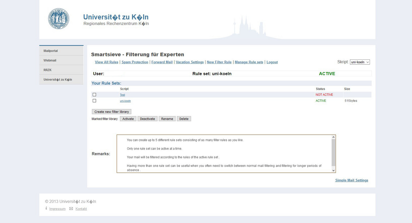This screenshot has height=223, width=412.
Task: Click the Regionales Rechenzentrum Köln subtitle
Action: (116, 23)
